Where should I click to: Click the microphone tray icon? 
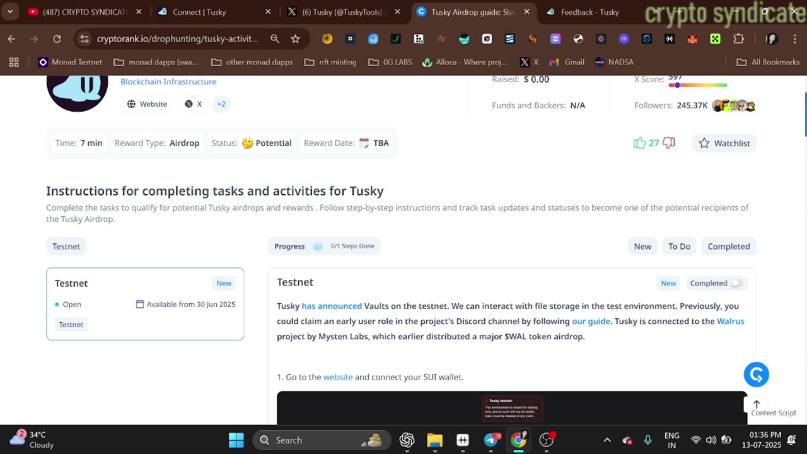tap(647, 440)
